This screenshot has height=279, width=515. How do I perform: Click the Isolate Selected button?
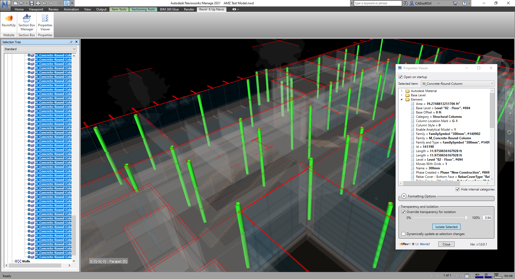click(446, 227)
